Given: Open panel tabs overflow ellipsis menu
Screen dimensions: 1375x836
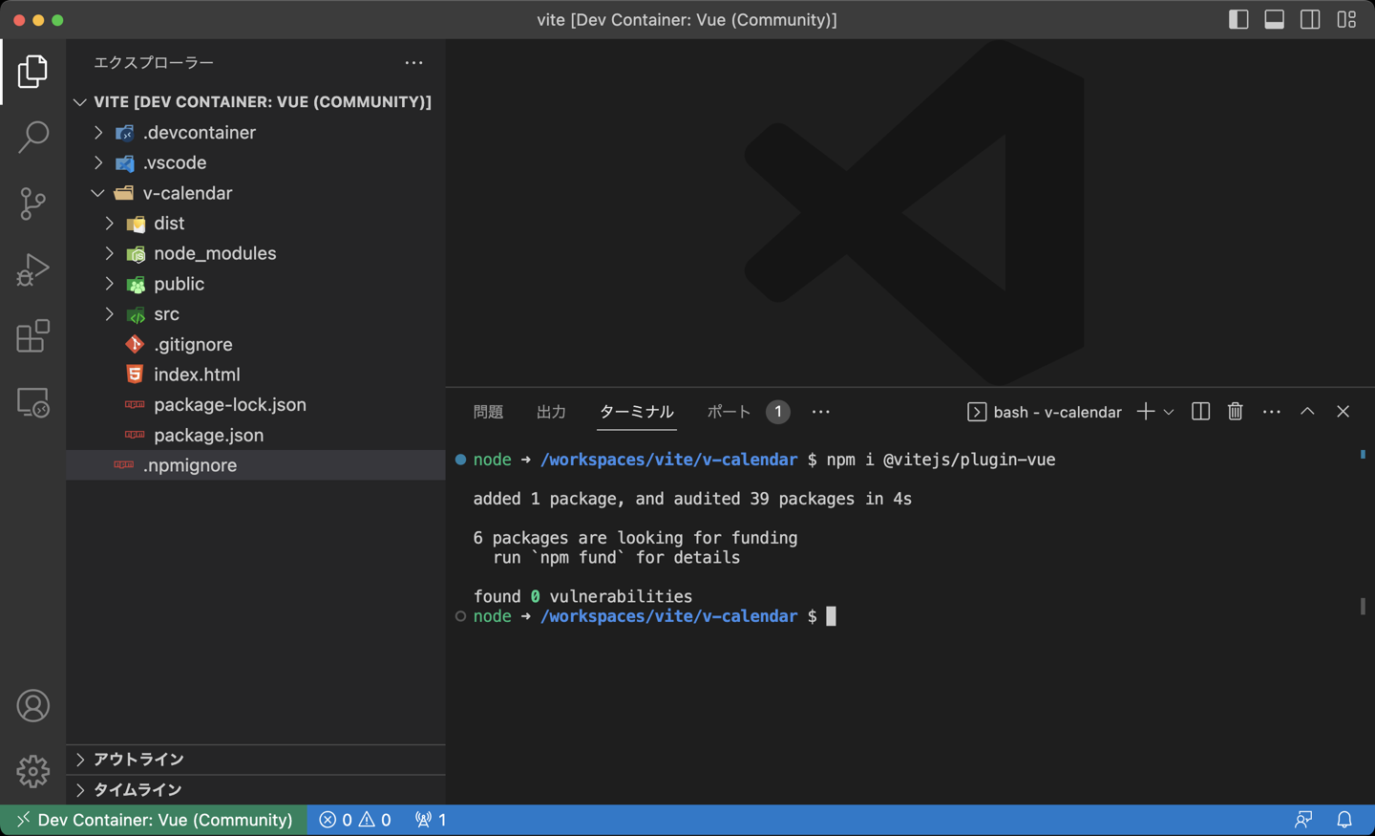Looking at the screenshot, I should [x=821, y=412].
